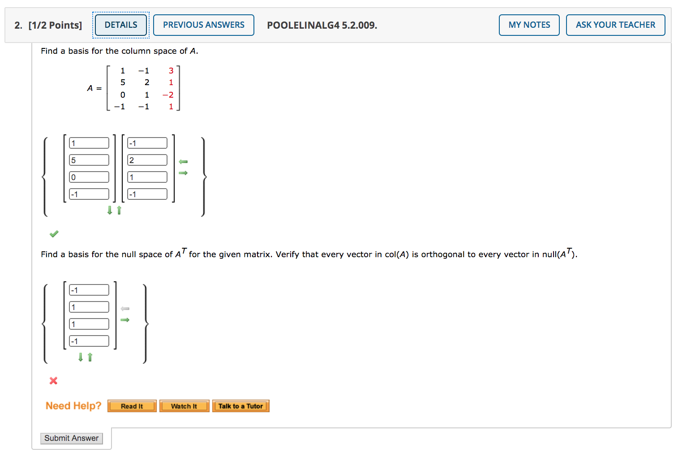Open the Watch It help video
The width and height of the screenshot is (678, 457).
coord(184,406)
